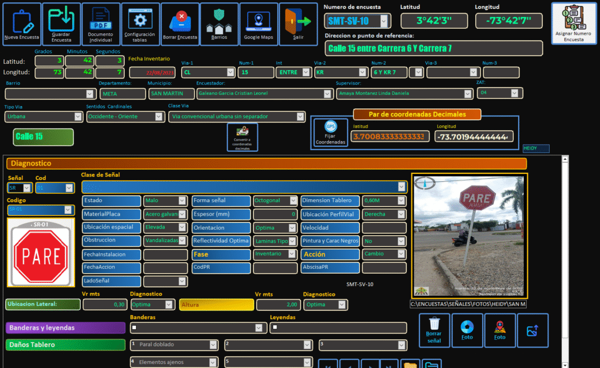
Task: Expand the Banderas dropdown
Action: [258, 328]
